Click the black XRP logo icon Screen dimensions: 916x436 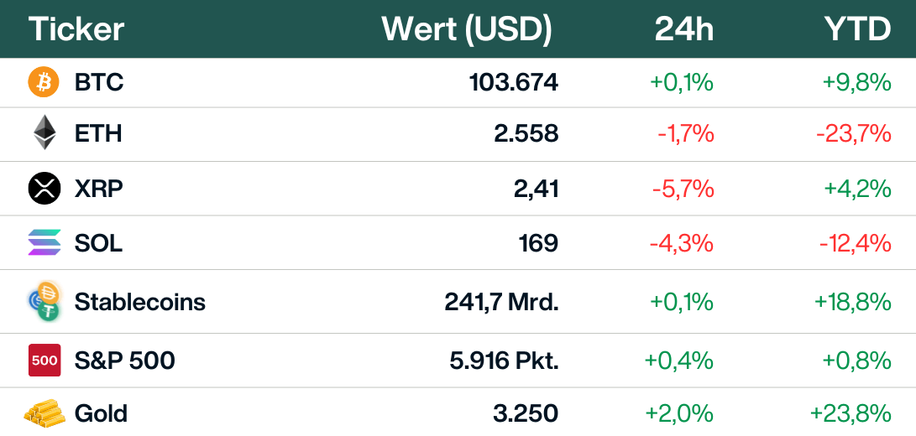(44, 188)
